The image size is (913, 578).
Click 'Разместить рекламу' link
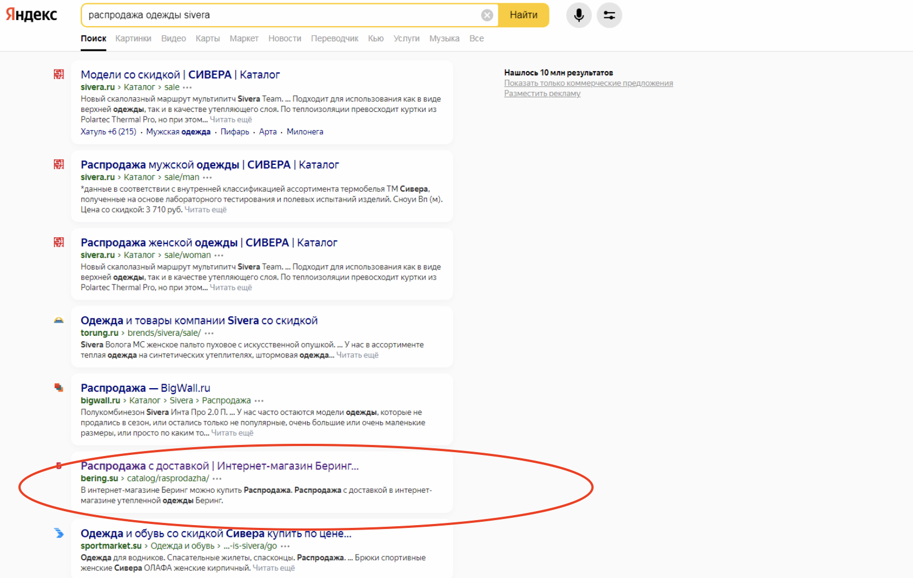[x=542, y=94]
